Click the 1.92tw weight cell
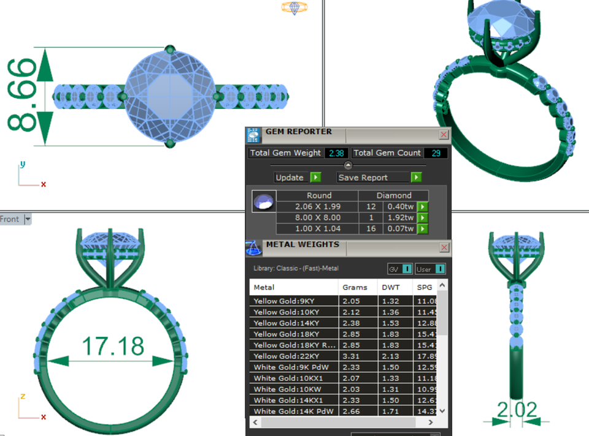The width and height of the screenshot is (589, 436). pyautogui.click(x=400, y=217)
